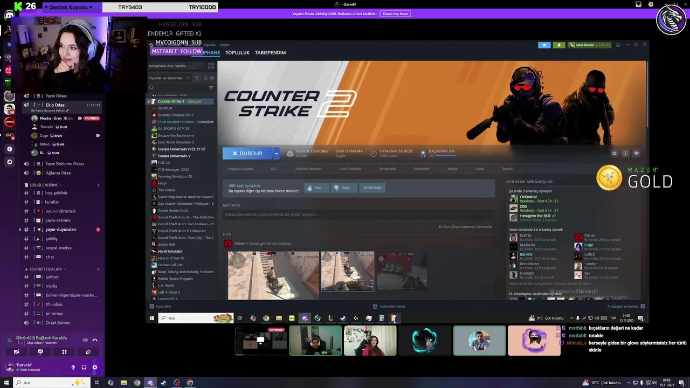Recommend the game with Evet thumbs-up
The image size is (690, 388).
(316, 188)
